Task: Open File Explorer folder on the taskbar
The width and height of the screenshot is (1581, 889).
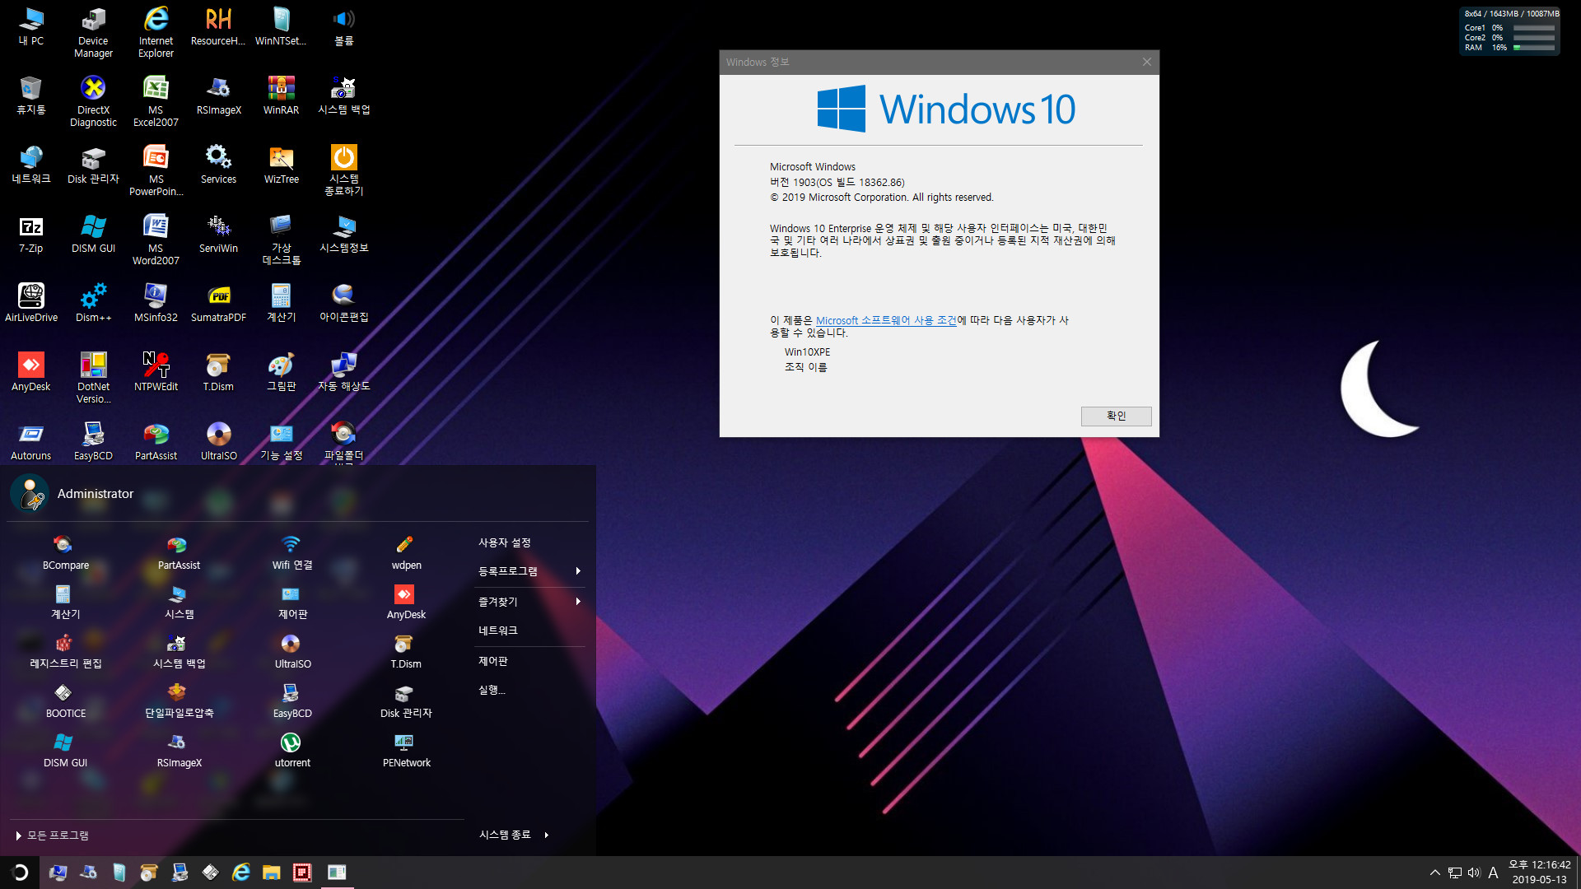Action: (271, 873)
